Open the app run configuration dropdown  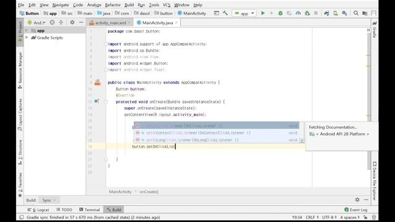coord(244,14)
